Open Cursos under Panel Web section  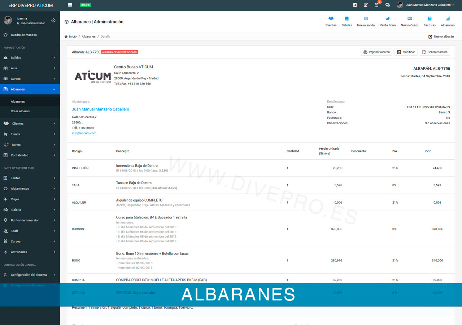coord(30,241)
